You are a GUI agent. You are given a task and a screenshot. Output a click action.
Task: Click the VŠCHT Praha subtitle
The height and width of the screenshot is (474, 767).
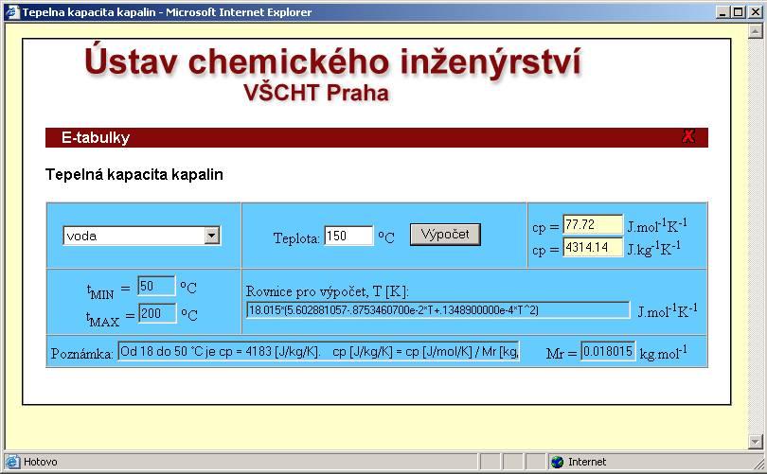tap(316, 93)
